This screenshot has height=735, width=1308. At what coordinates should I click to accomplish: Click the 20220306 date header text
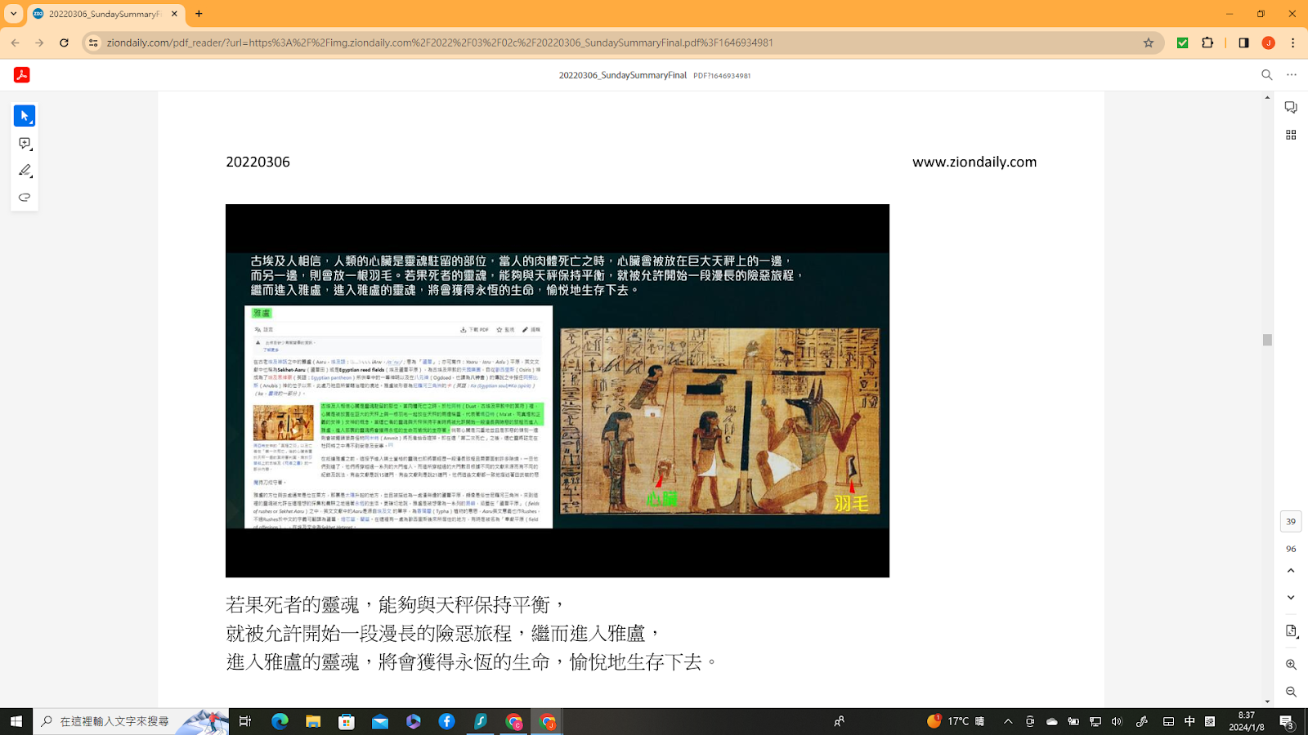tap(258, 162)
